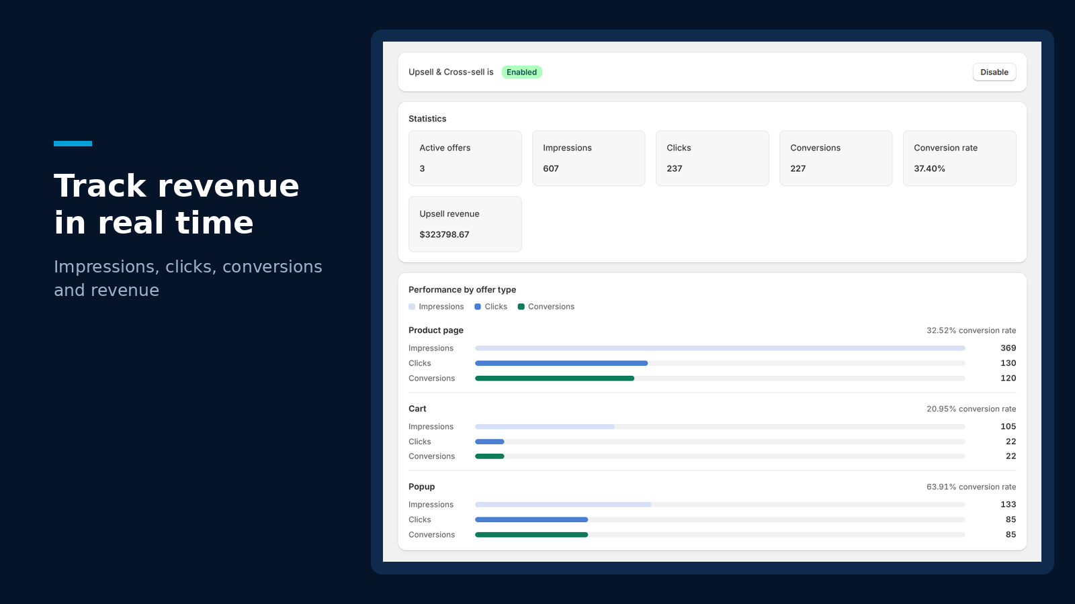Click Product page conversions green bar
Screen dimensions: 1075x604
pyautogui.click(x=554, y=379)
